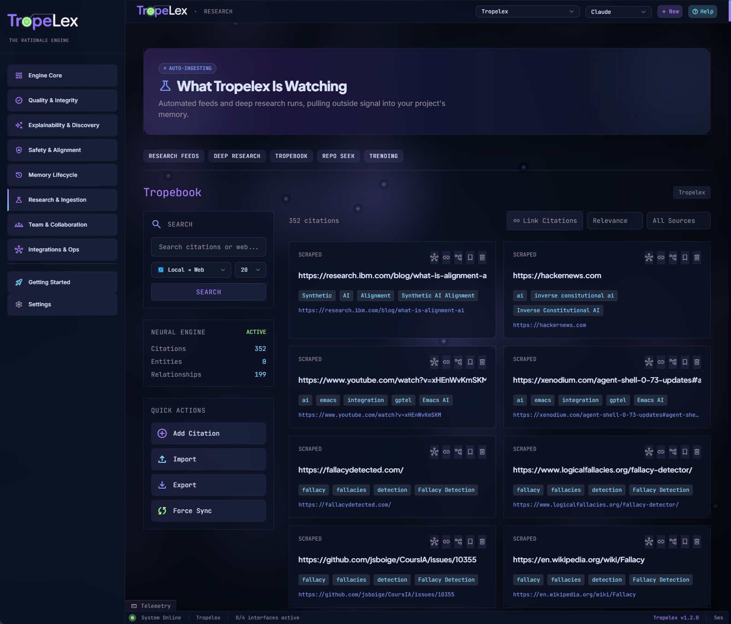Open the Engine Core sidebar section
Image resolution: width=731 pixels, height=624 pixels.
pos(62,76)
